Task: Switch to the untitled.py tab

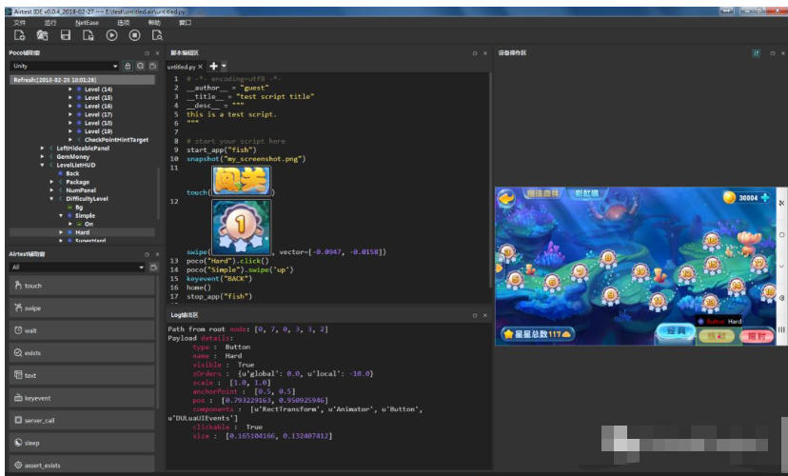Action: tap(182, 67)
